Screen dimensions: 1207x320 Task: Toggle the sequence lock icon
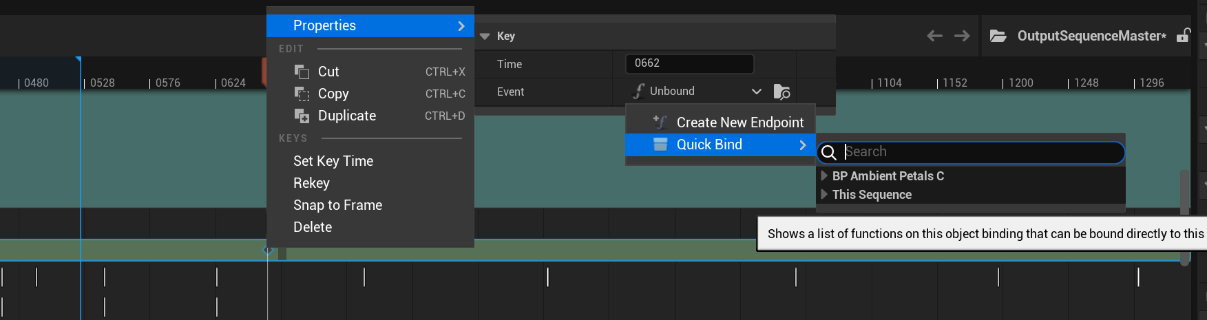tap(1183, 36)
